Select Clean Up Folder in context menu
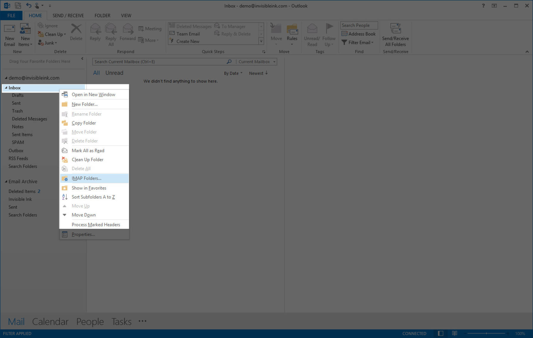Image resolution: width=533 pixels, height=338 pixels. pos(94,160)
